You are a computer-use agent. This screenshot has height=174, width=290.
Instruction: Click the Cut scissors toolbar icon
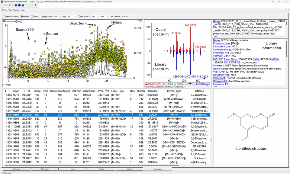pyautogui.click(x=3, y=5)
